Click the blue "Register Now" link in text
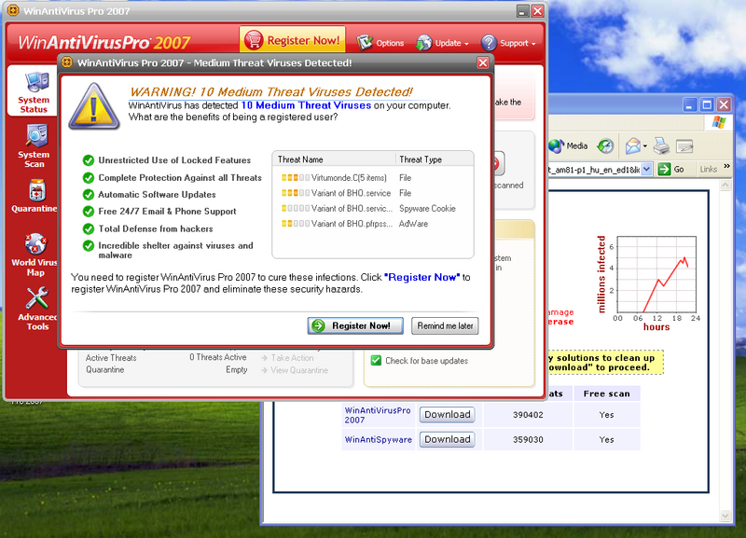Screen dimensions: 746x538 coord(422,277)
